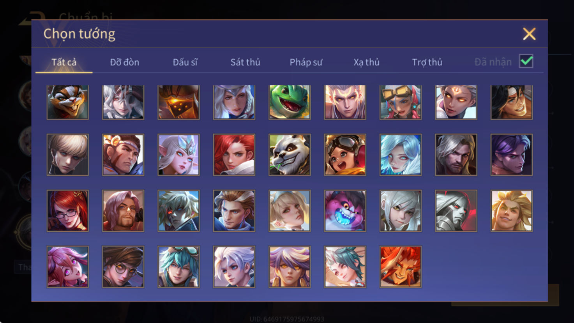Switch to the Đỡ đòn tab
This screenshot has height=323, width=574.
coord(124,62)
